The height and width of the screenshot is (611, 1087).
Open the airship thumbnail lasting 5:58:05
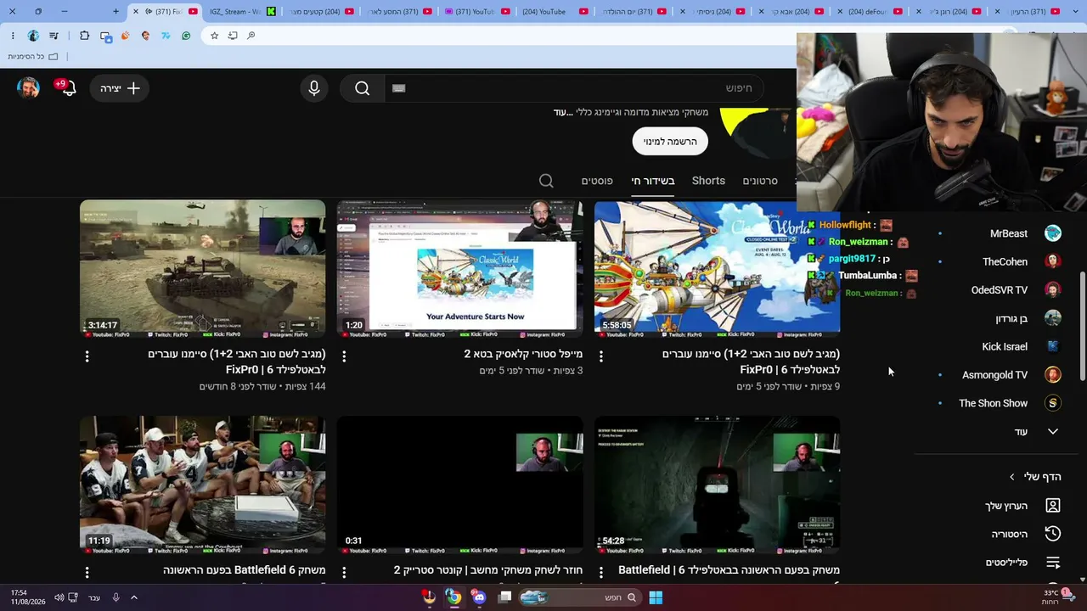coord(717,269)
